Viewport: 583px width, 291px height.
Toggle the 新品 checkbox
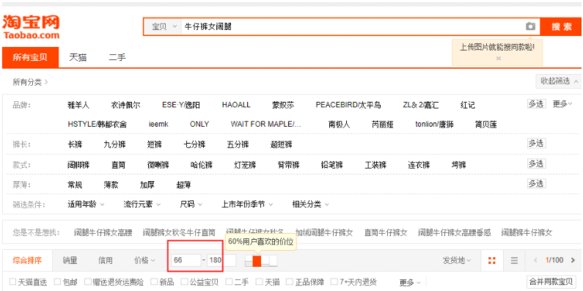[154, 282]
